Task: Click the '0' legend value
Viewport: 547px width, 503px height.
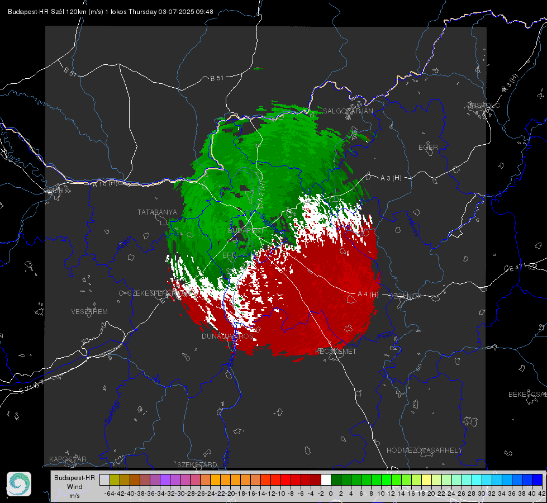Action: tap(331, 493)
